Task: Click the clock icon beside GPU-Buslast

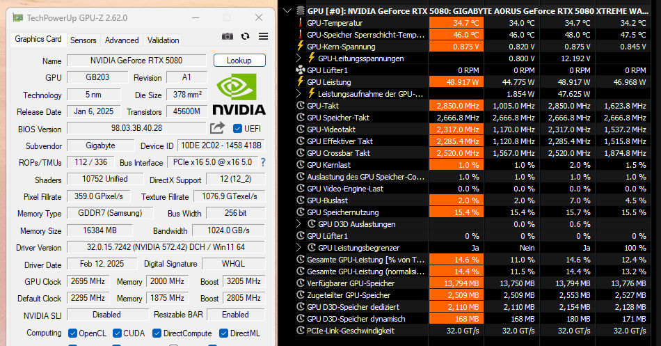Action: pyautogui.click(x=301, y=200)
